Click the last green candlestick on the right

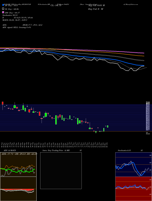pyautogui.click(x=108, y=126)
